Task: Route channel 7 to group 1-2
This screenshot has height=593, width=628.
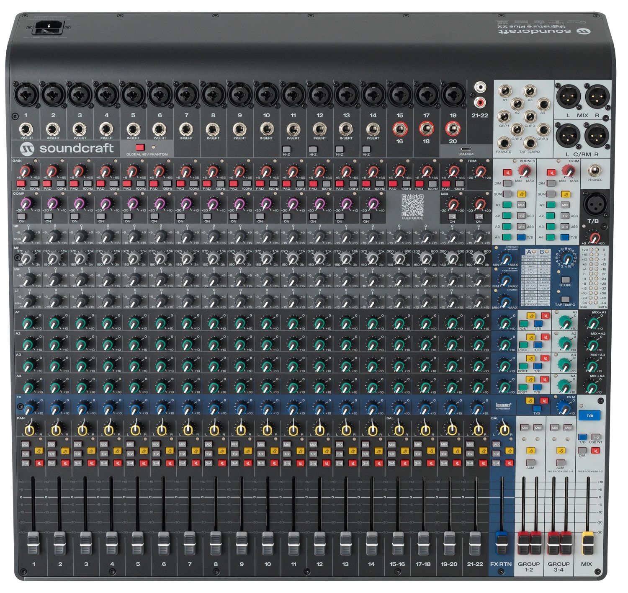Action: pyautogui.click(x=182, y=454)
